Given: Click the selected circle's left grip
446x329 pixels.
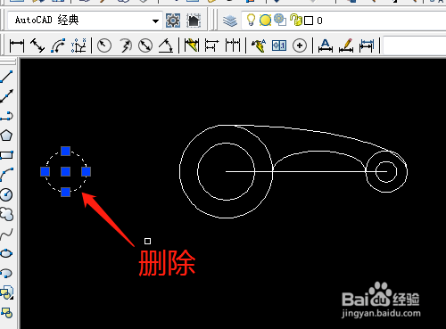Looking at the screenshot, I should pyautogui.click(x=45, y=171).
